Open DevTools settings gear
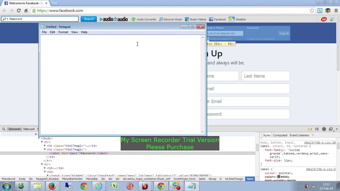 pyautogui.click(x=324, y=129)
